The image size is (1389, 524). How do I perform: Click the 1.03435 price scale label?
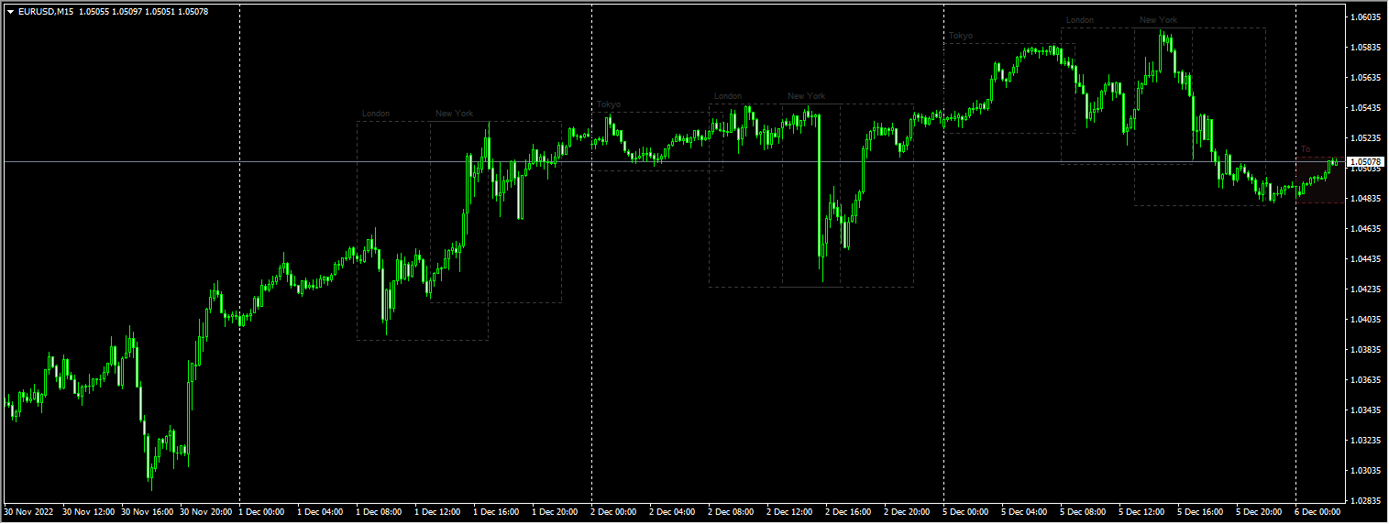[x=1366, y=410]
